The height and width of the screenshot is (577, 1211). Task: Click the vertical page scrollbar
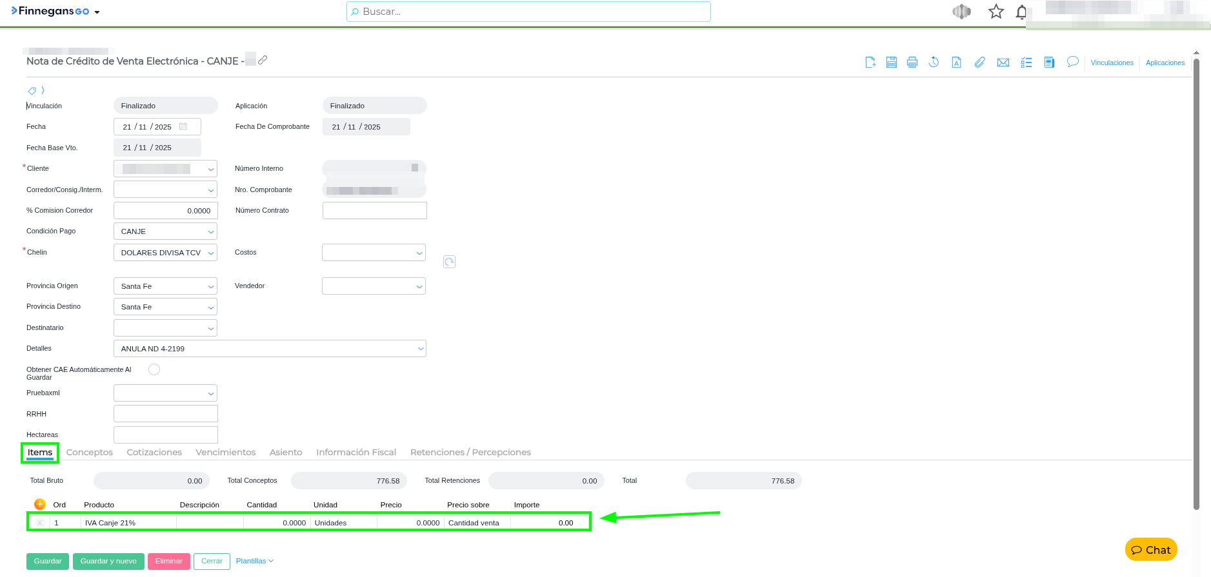(1196, 284)
